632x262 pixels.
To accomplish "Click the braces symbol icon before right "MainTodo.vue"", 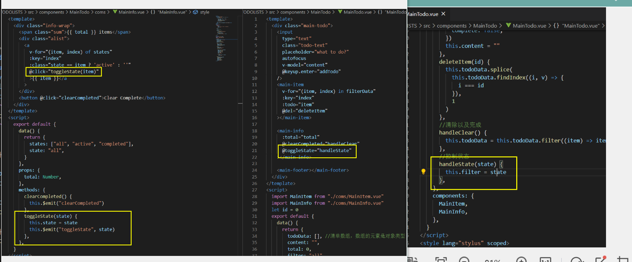I will 556,26.
